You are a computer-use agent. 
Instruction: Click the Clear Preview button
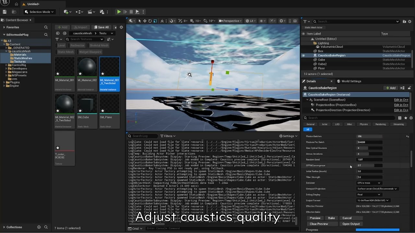319,224
